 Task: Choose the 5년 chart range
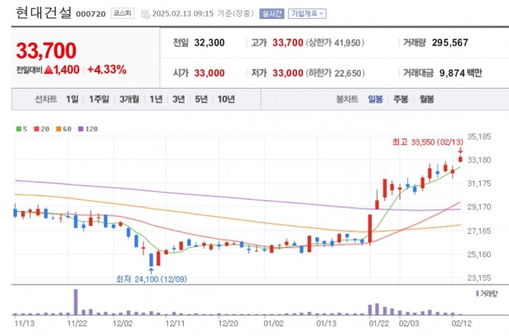point(201,99)
